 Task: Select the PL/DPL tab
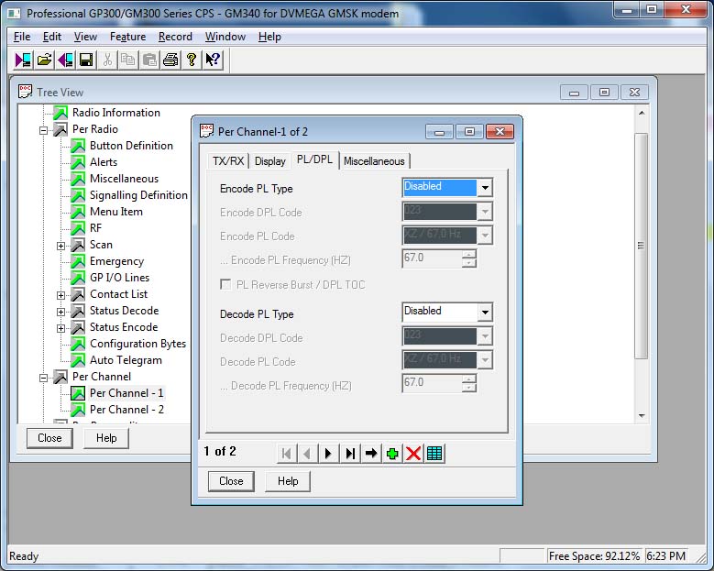(x=314, y=159)
